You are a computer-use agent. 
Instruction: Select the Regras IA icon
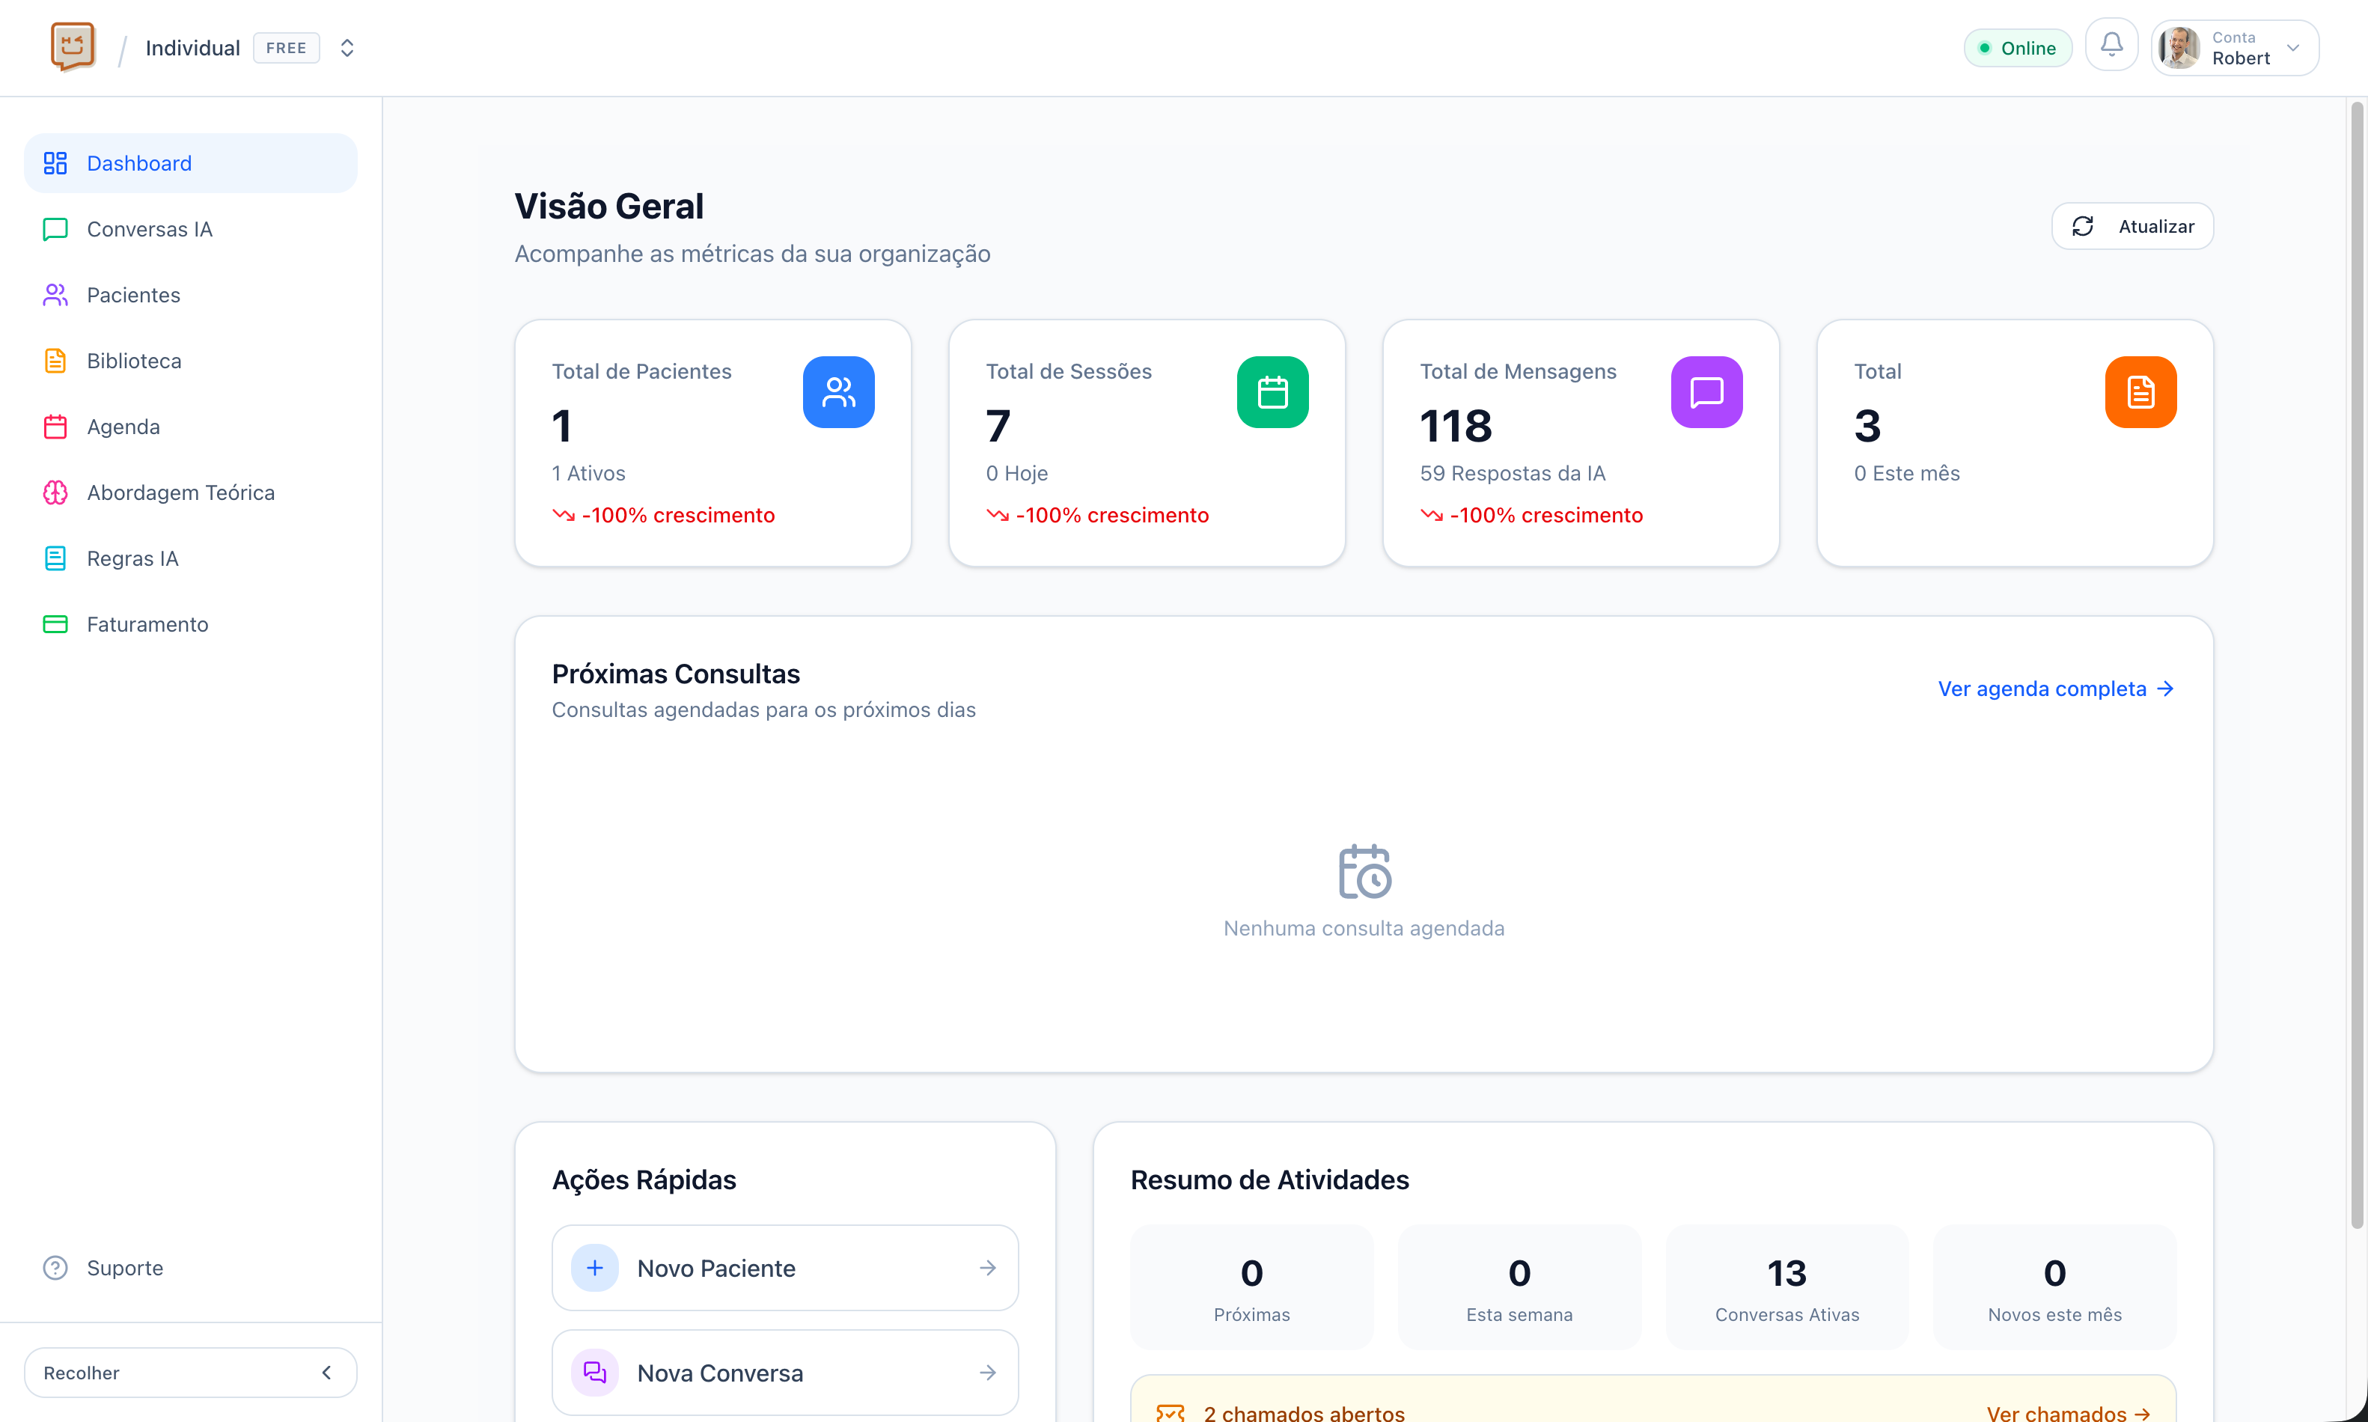[55, 558]
